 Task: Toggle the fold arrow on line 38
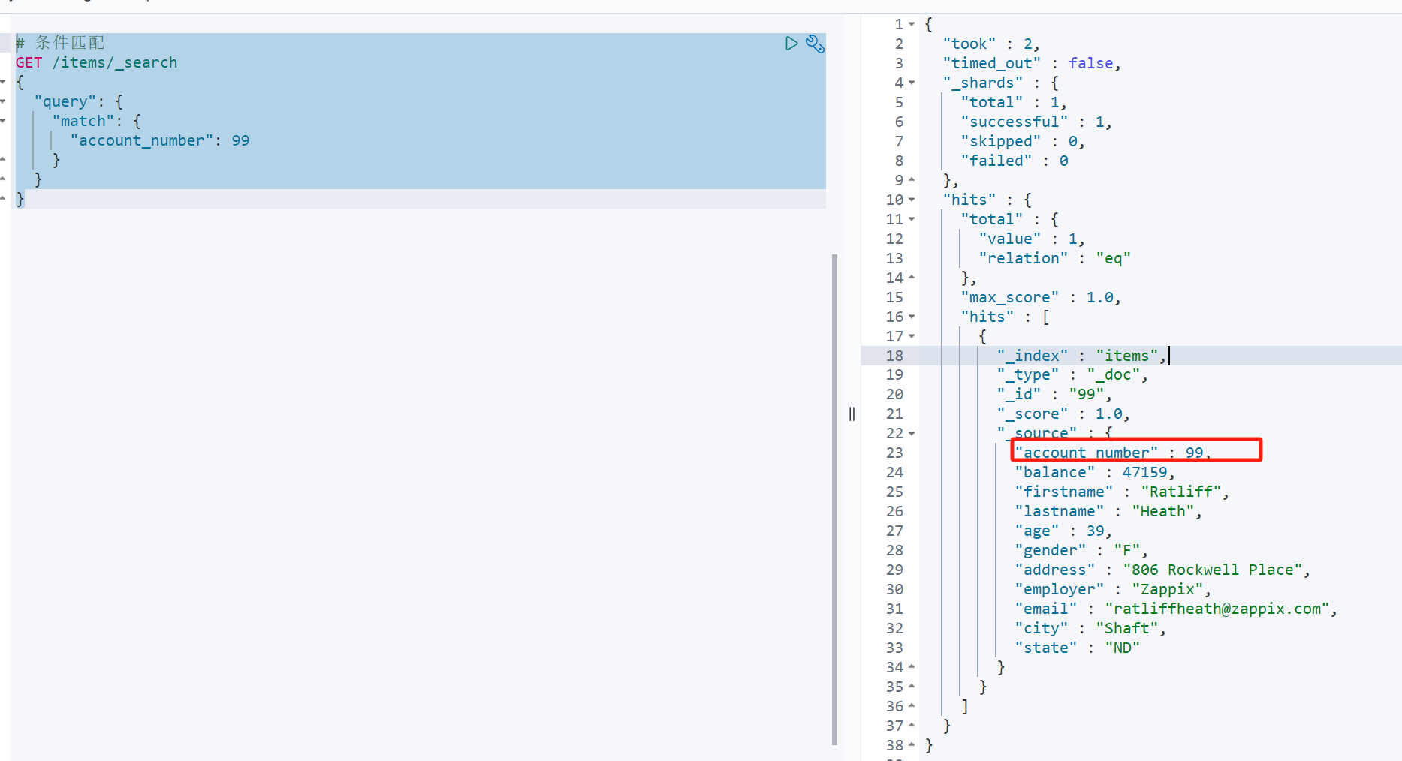[x=912, y=745]
